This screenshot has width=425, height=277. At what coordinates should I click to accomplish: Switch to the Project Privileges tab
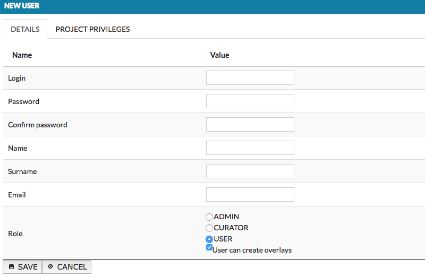coord(92,29)
